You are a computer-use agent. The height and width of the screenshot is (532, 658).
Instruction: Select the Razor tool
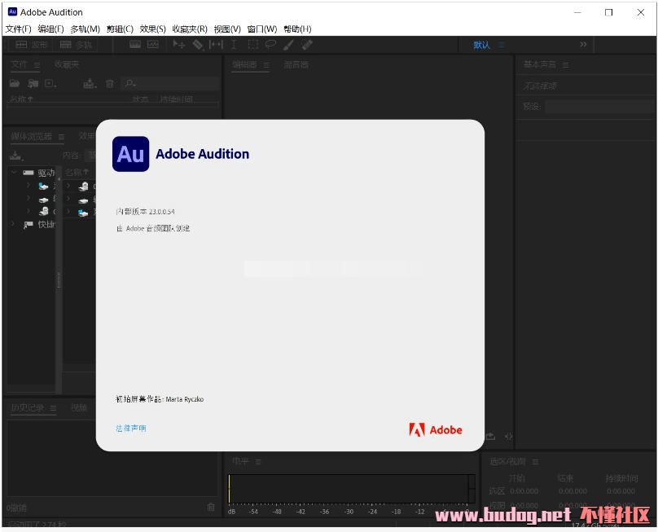pyautogui.click(x=198, y=45)
